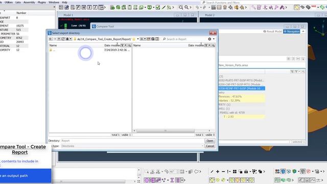Image resolution: width=327 pixels, height=184 pixels.
Task: Open dialog settings gear
Action: (x=209, y=39)
